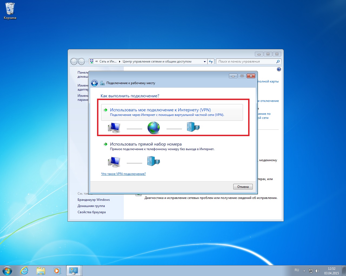Viewport: 346px width, 276px height.
Task: Open Windows Media Player from taskbar
Action: 57,271
